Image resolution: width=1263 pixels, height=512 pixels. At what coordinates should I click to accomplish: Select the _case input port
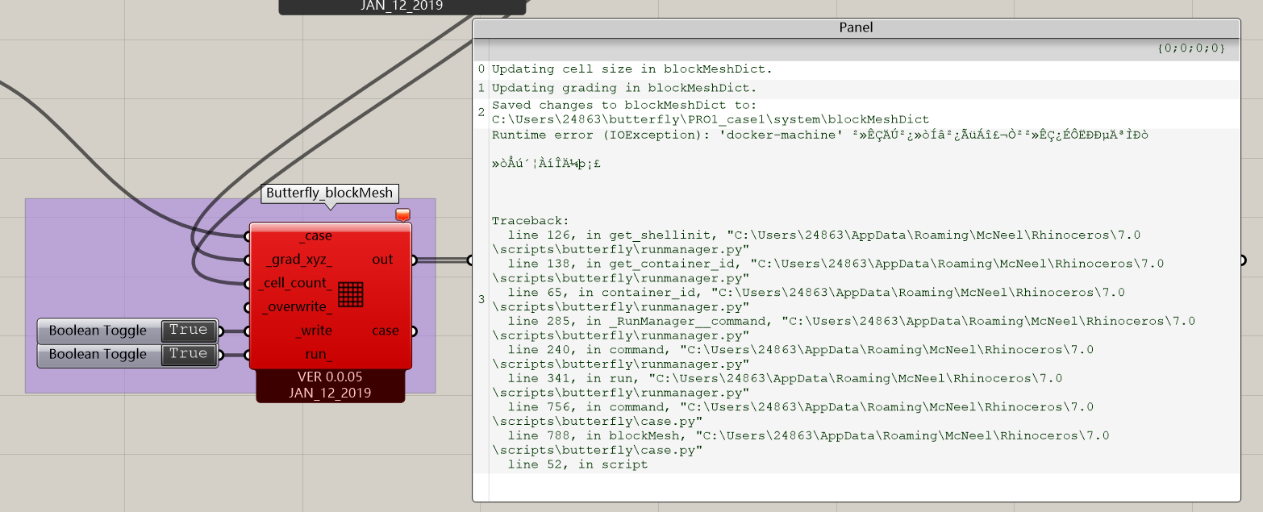pos(246,236)
